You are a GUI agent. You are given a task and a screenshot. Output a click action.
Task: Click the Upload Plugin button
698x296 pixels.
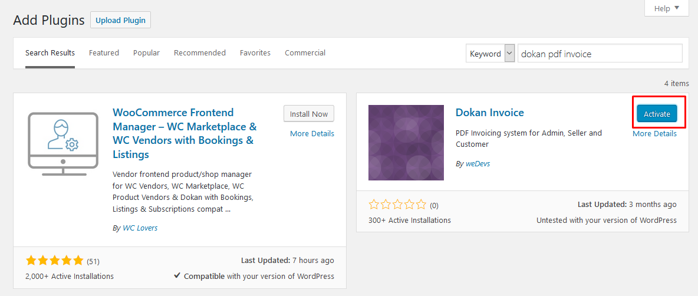[x=121, y=20]
